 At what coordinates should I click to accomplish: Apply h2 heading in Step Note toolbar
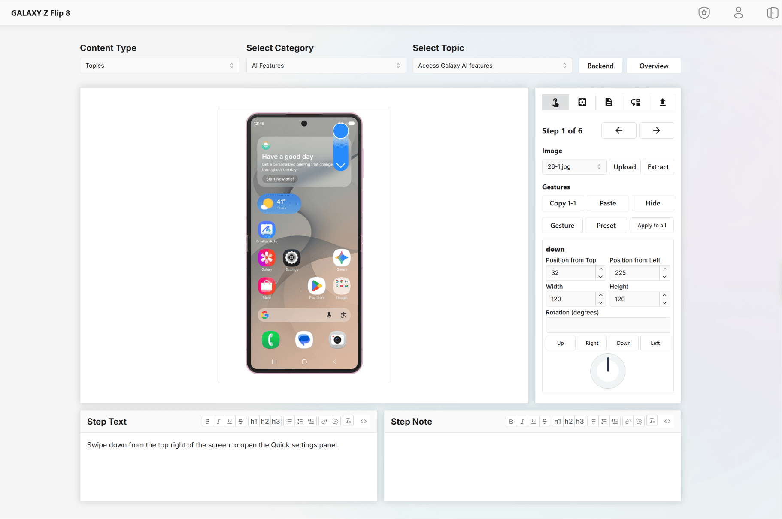pos(569,421)
